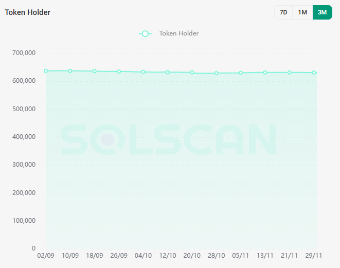This screenshot has height=268, width=340.
Task: Click the Token Holder chart title
Action: (28, 12)
